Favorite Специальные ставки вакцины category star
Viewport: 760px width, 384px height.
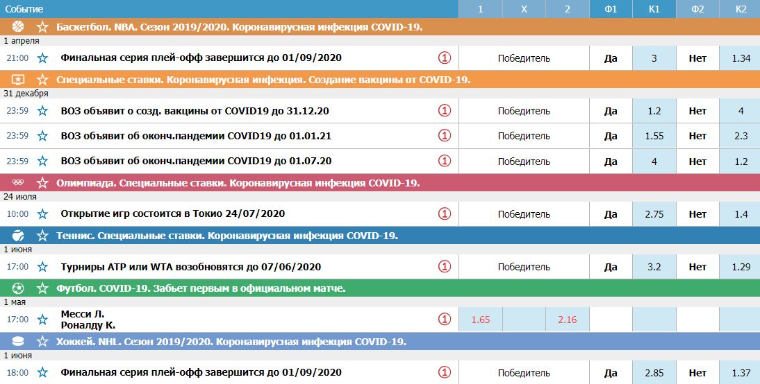[x=42, y=79]
